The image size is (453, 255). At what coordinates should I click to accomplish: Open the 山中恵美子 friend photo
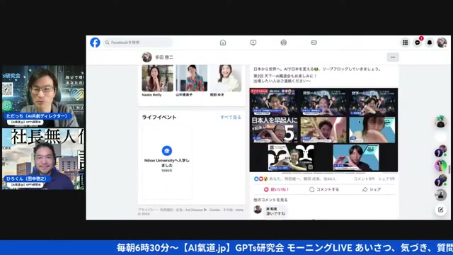pos(192,78)
